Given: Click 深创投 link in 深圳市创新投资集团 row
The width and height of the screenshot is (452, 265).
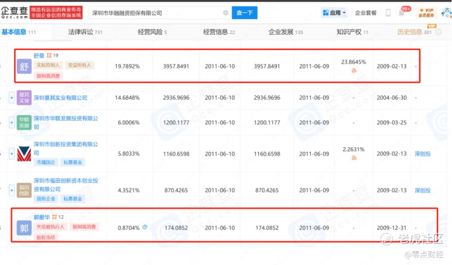Looking at the screenshot, I should (422, 154).
